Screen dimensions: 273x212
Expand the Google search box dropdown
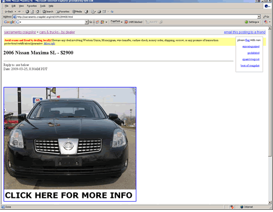point(86,22)
